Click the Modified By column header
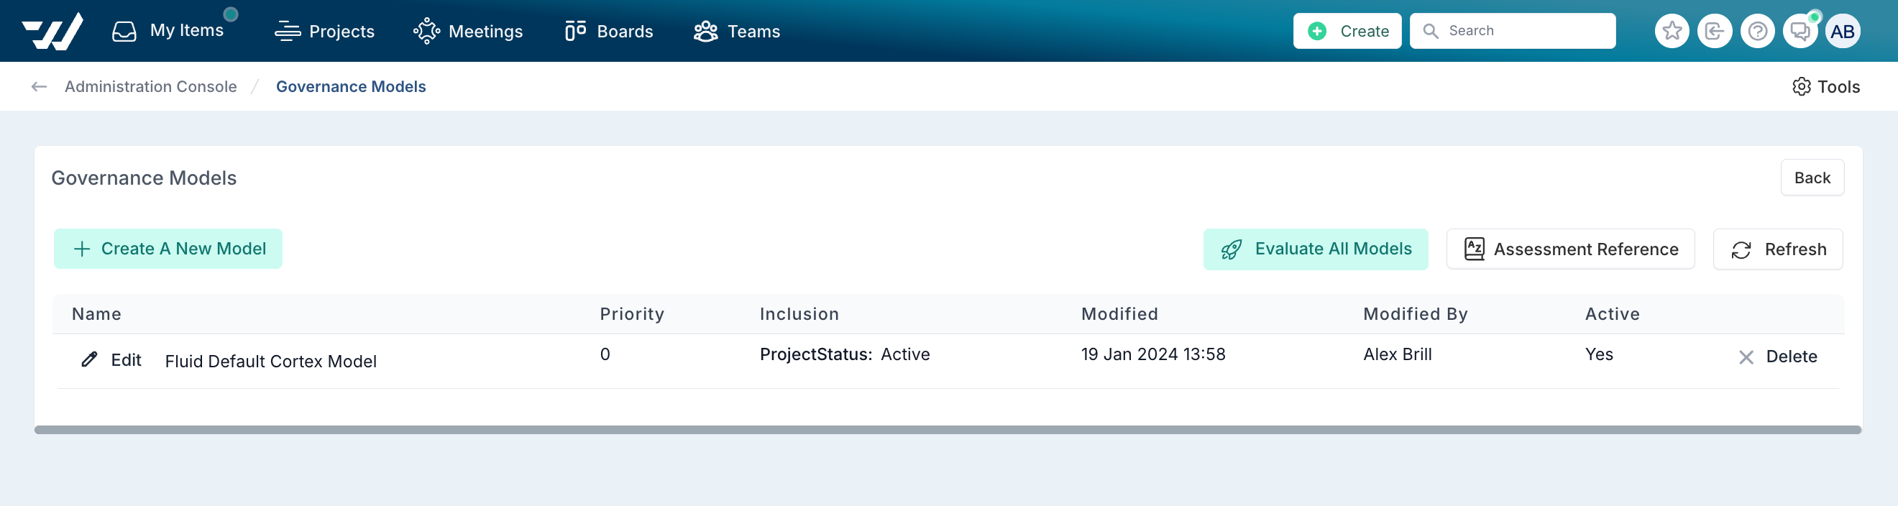The width and height of the screenshot is (1898, 506). coord(1415,314)
